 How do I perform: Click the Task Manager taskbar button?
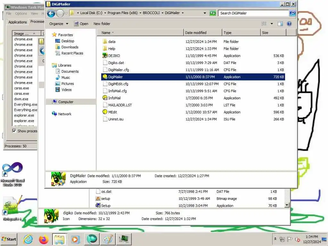[x=124, y=239]
